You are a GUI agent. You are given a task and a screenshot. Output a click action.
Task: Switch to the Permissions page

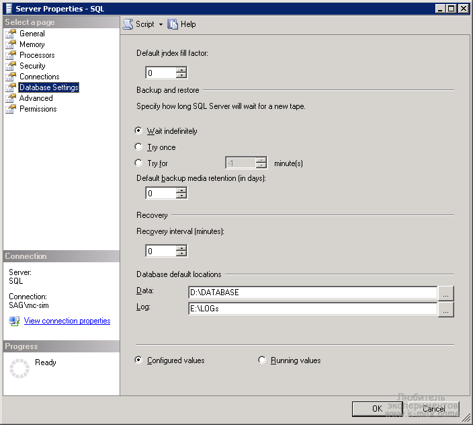point(38,109)
